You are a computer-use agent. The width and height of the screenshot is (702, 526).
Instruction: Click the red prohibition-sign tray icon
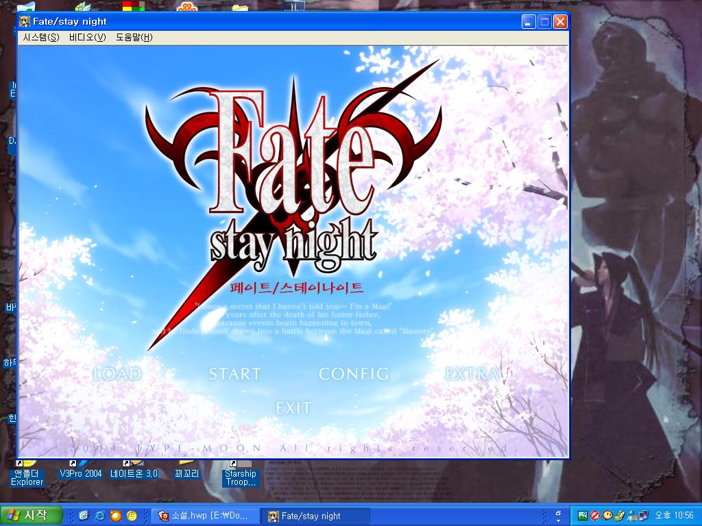pyautogui.click(x=595, y=515)
